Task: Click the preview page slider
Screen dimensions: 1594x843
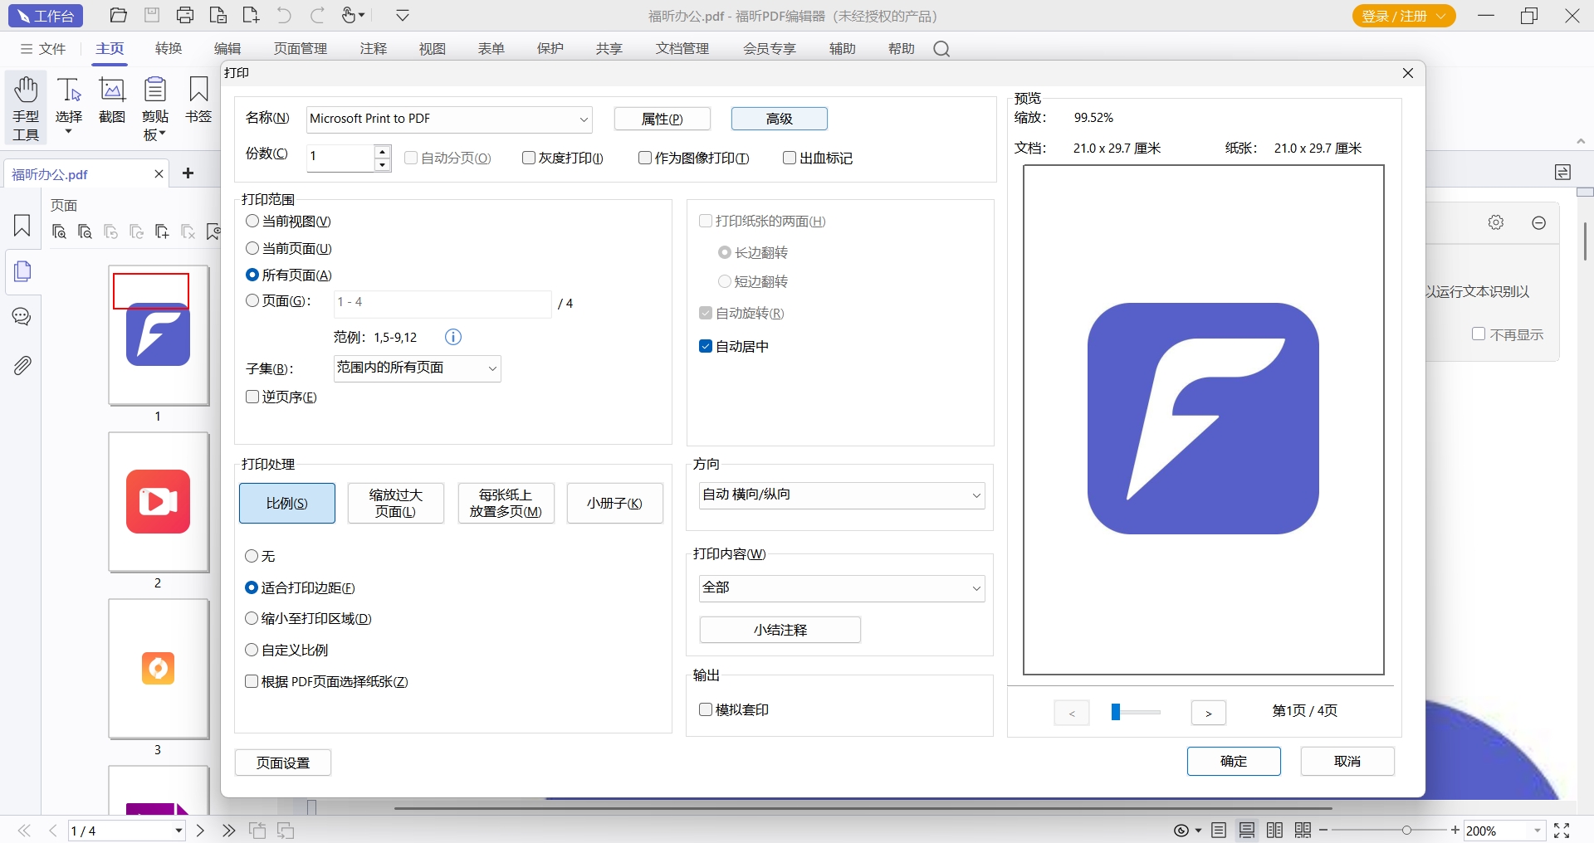Action: pyautogui.click(x=1136, y=712)
